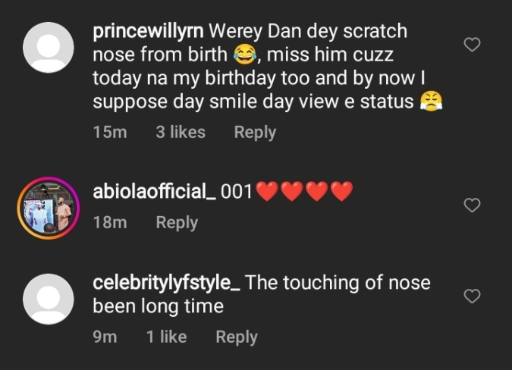Click the huffing face emoji after 'status'
The height and width of the screenshot is (370, 512).
click(x=430, y=101)
